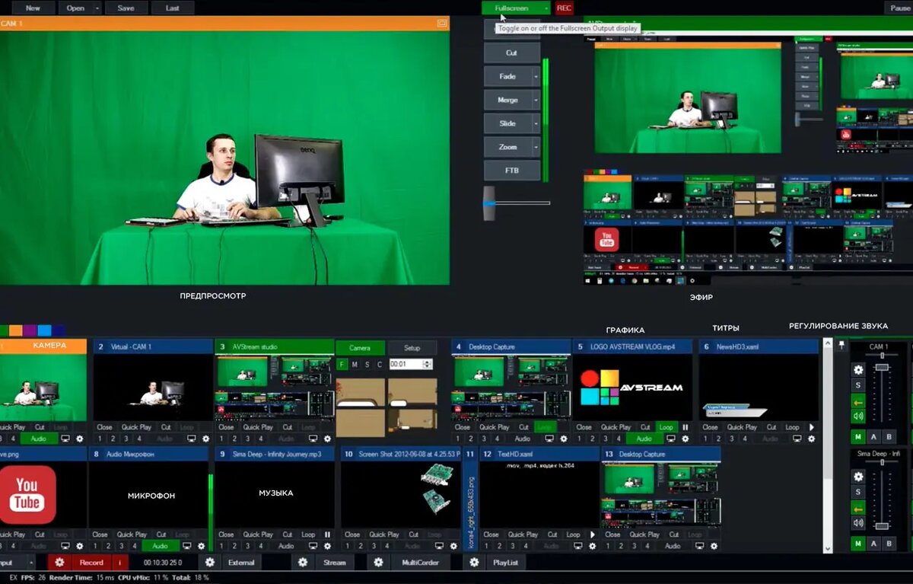Open settings gear of Sima Deep mp3 input
Screen dimensions: 913x584
click(327, 546)
